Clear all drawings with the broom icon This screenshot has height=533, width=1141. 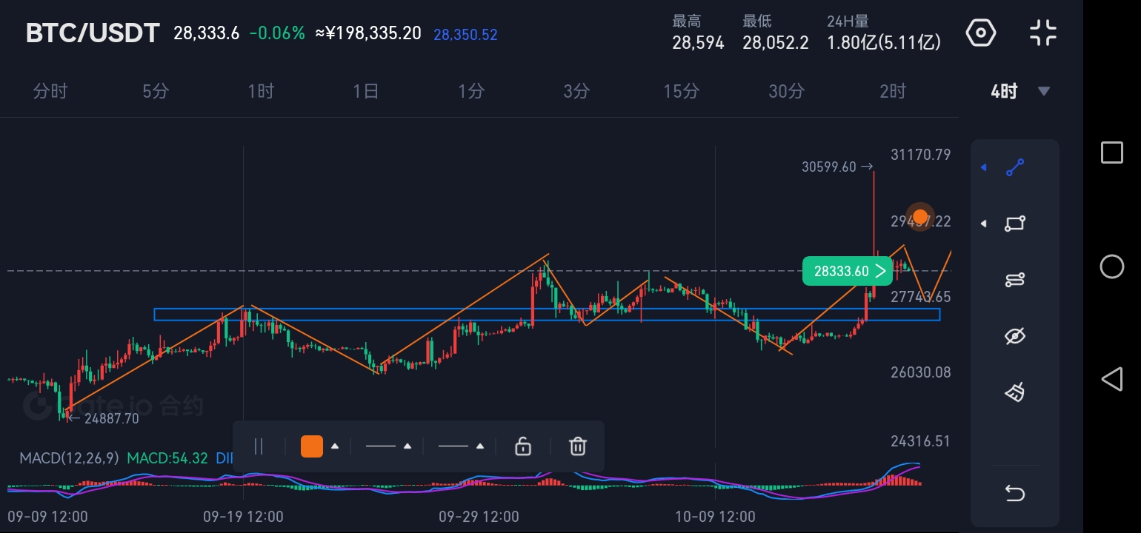(x=1014, y=392)
